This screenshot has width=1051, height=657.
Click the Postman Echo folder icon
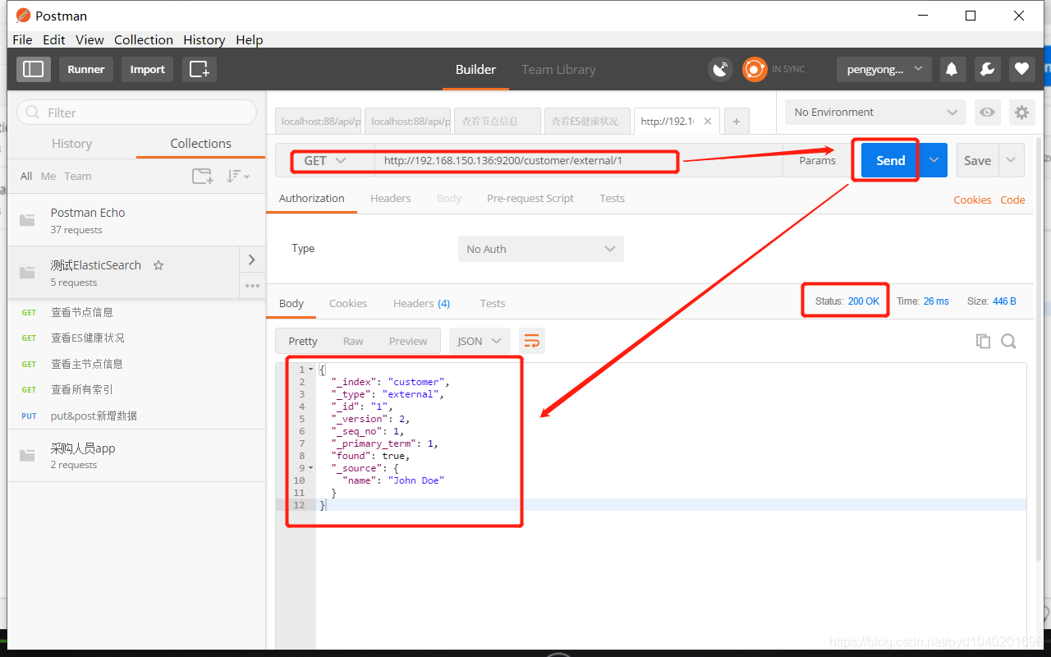coord(28,220)
